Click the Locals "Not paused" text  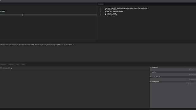pos(192,75)
